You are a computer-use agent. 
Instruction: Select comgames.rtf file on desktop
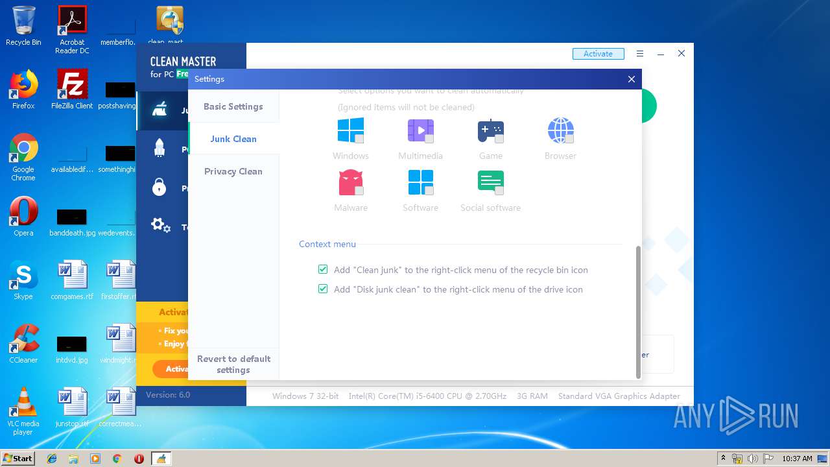click(x=72, y=280)
